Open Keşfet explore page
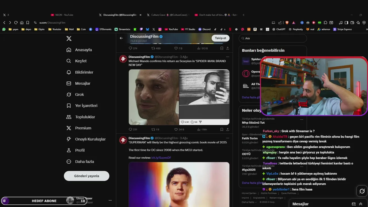The height and width of the screenshot is (207, 368). [x=76, y=61]
